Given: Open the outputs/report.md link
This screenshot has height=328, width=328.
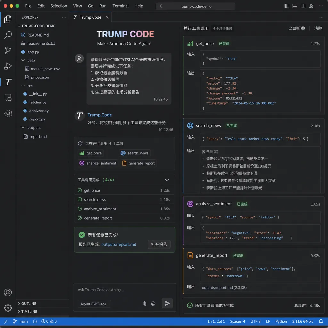Looking at the screenshot, I should pyautogui.click(x=119, y=244).
